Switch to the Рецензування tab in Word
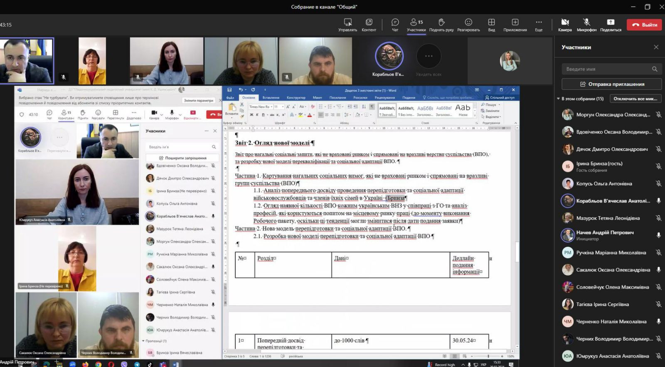 [385, 98]
